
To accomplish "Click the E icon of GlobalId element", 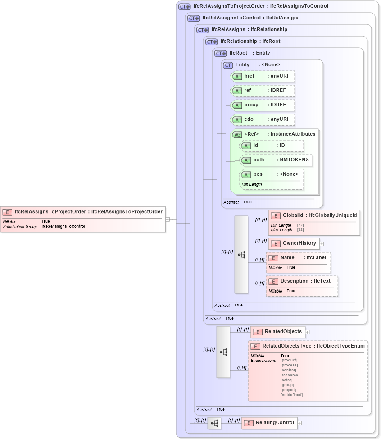I will [x=275, y=215].
